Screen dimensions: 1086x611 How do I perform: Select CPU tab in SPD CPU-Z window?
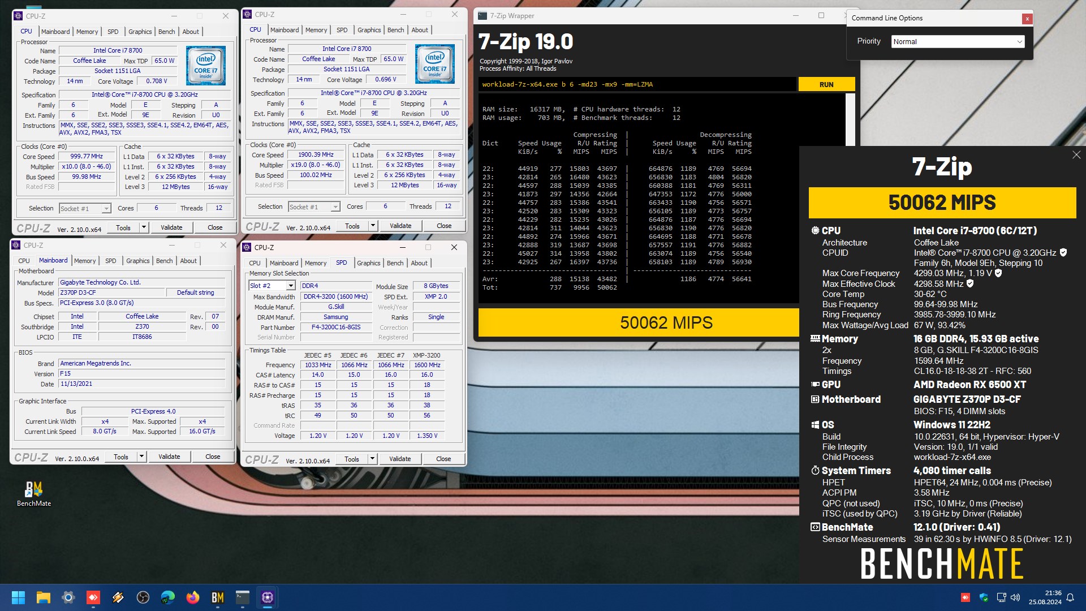pyautogui.click(x=255, y=263)
